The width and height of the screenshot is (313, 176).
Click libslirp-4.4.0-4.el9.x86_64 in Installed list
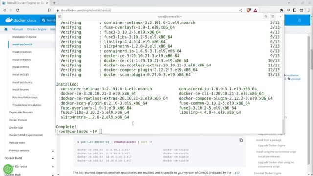pos(210,112)
